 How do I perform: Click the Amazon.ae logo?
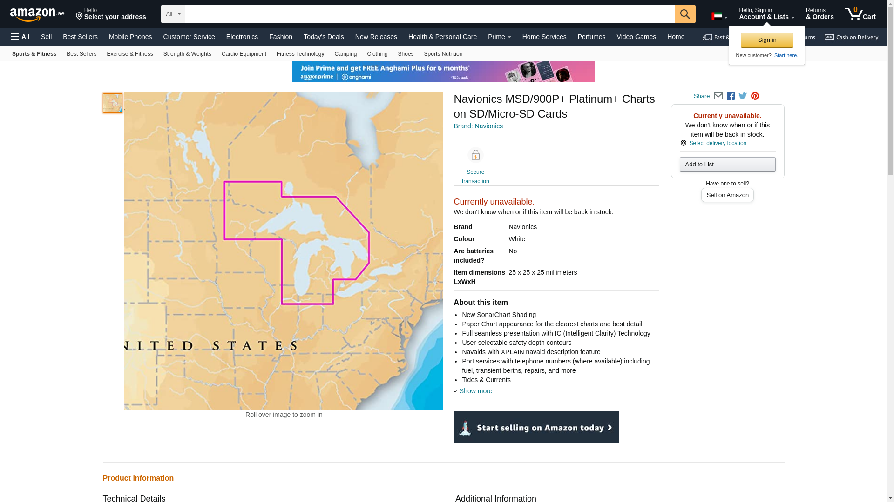[37, 14]
